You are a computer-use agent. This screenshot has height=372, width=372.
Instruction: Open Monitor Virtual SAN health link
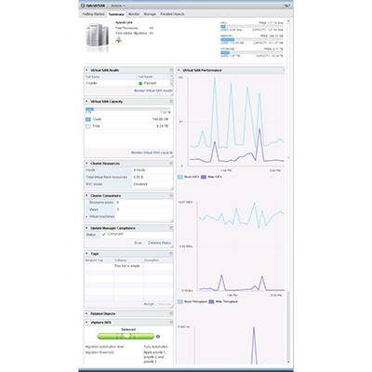click(x=153, y=90)
